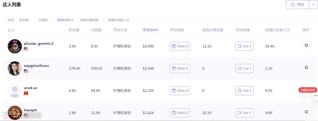Image resolution: width=318 pixels, height=121 pixels.
Task: Click the three-dot more options icon
Action: (316, 96)
